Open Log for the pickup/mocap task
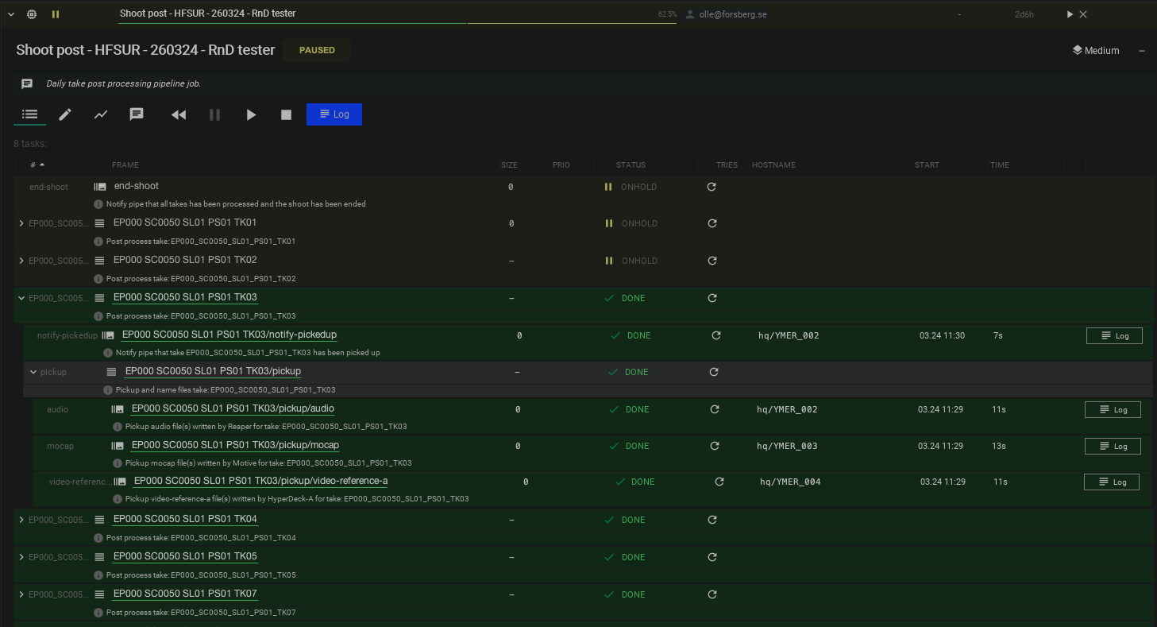Viewport: 1157px width, 627px height. click(1113, 446)
